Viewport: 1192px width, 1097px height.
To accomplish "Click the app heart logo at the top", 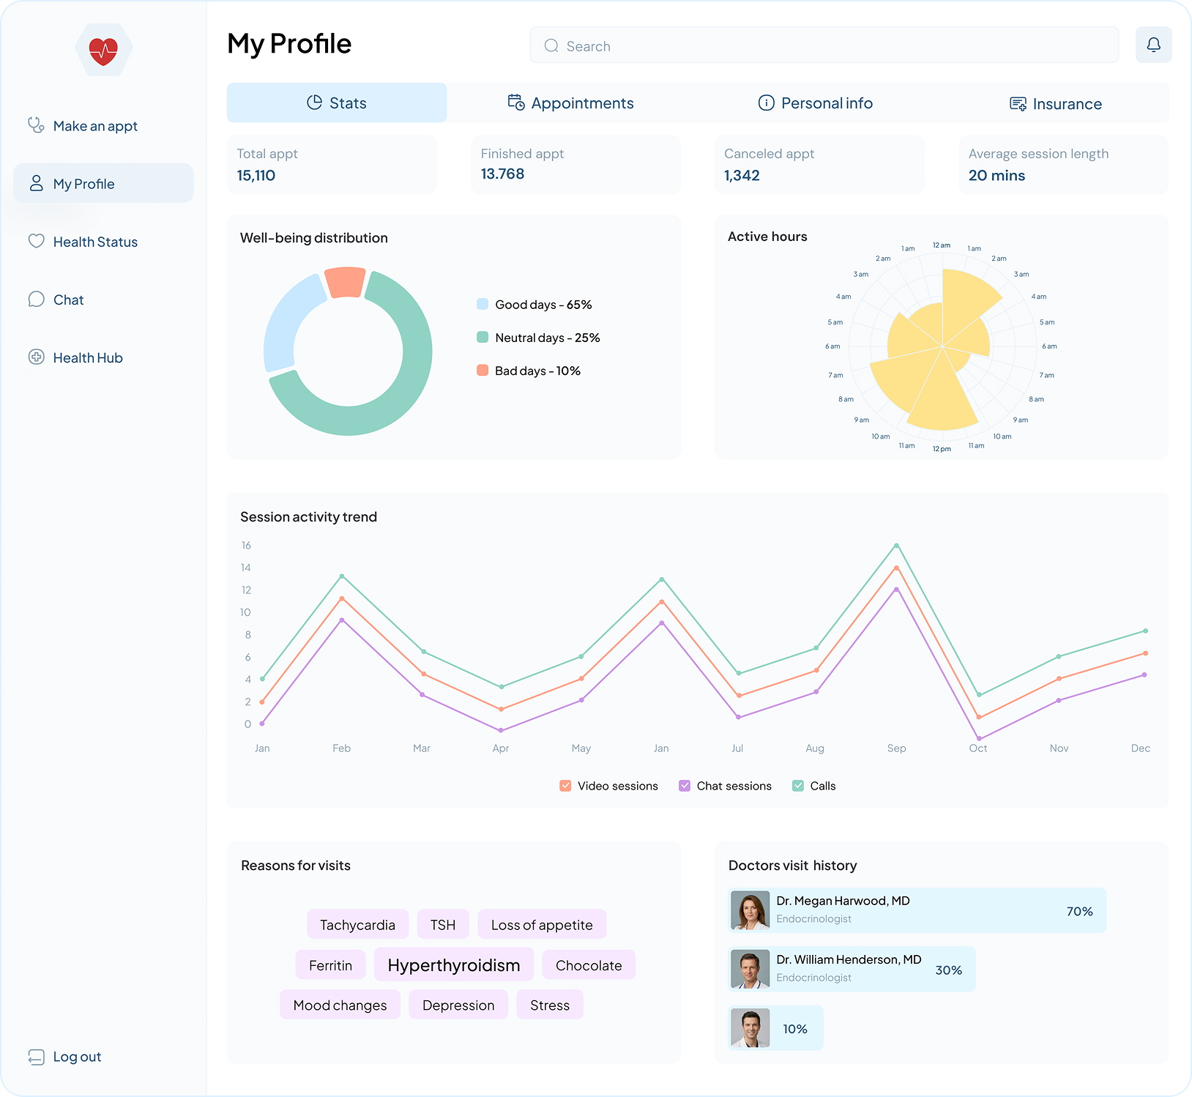I will coord(104,49).
